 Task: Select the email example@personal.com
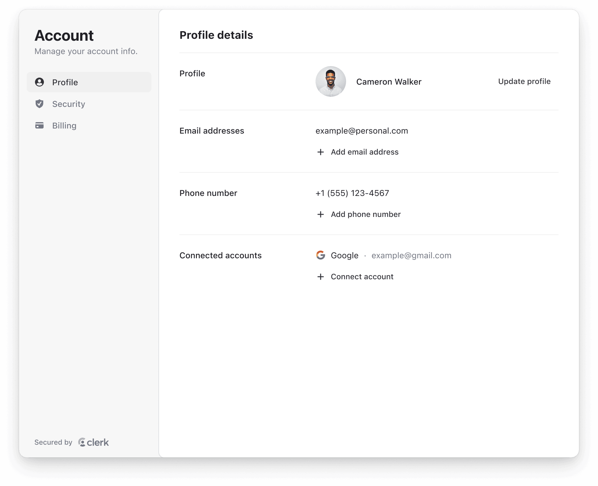click(x=362, y=130)
